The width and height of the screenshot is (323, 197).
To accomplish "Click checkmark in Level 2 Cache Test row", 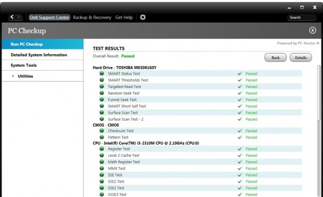I will [x=240, y=155].
